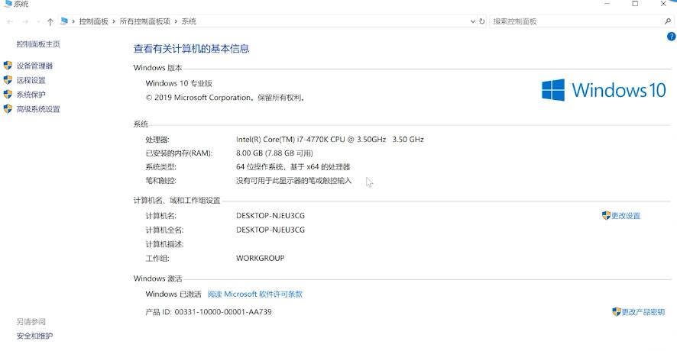
Task: Open 高级系统设置 from the sidebar
Action: tap(38, 109)
